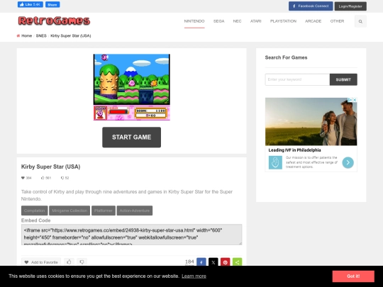The image size is (383, 287).
Task: Click the Search For Games heading
Action: pos(286,57)
